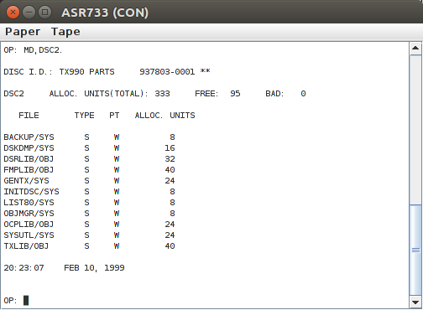Click the scrollbar track above the thumb
The height and width of the screenshot is (310, 423).
click(415, 130)
